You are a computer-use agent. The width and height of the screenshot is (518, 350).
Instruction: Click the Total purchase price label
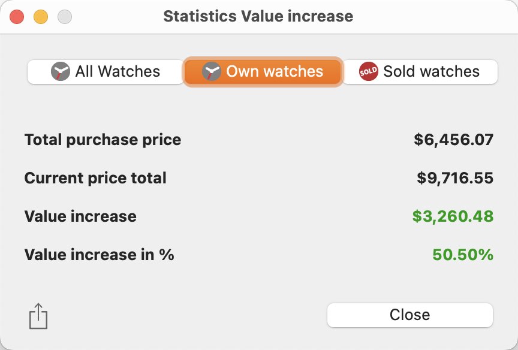pyautogui.click(x=103, y=140)
